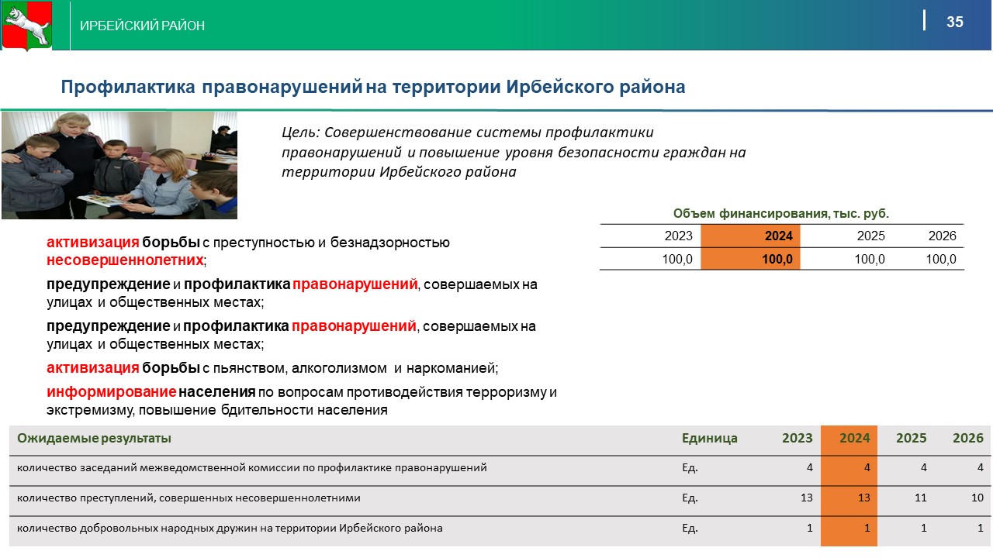Click the 2026 value 10 for juvenile crimes
The image size is (993, 558).
click(x=976, y=498)
